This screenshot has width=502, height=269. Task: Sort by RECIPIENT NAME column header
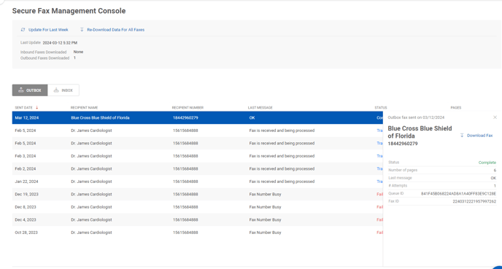(x=84, y=108)
